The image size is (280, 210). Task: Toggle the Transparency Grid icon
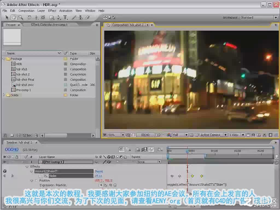[x=196, y=135]
